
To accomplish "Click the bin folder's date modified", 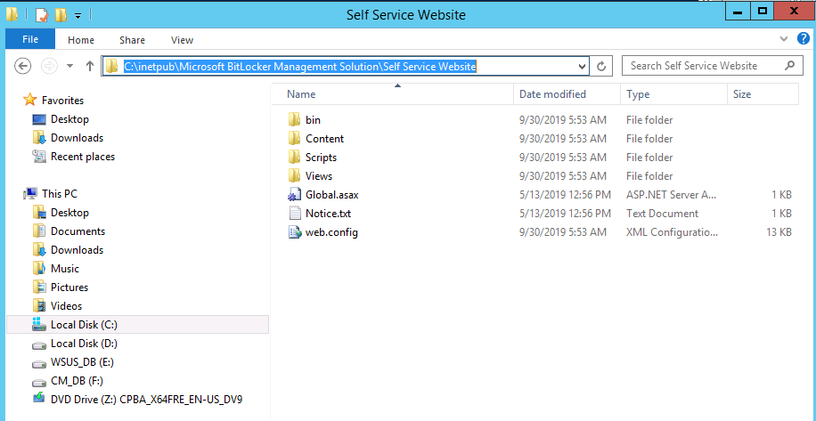I will [563, 120].
